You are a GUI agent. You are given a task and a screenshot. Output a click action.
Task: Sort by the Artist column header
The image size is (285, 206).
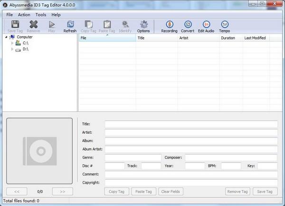(x=198, y=38)
